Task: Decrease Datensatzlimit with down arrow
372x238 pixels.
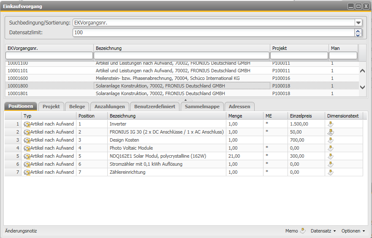Action: pyautogui.click(x=358, y=35)
